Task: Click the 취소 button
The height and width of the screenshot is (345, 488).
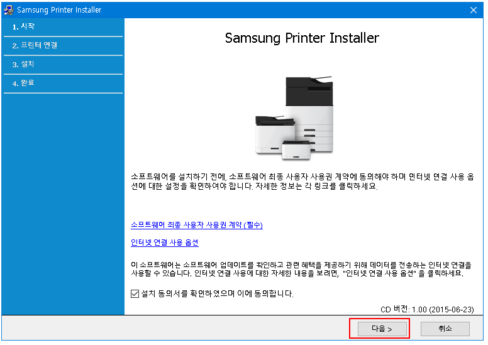Action: 445,329
